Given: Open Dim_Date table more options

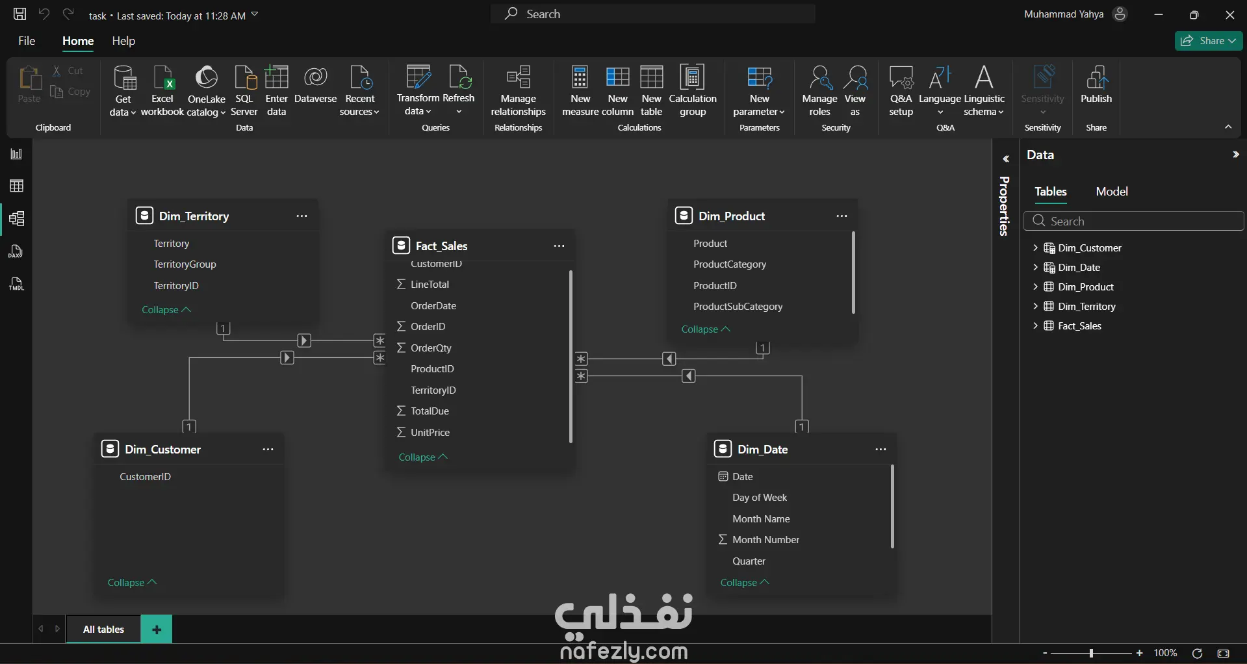Looking at the screenshot, I should [x=881, y=450].
